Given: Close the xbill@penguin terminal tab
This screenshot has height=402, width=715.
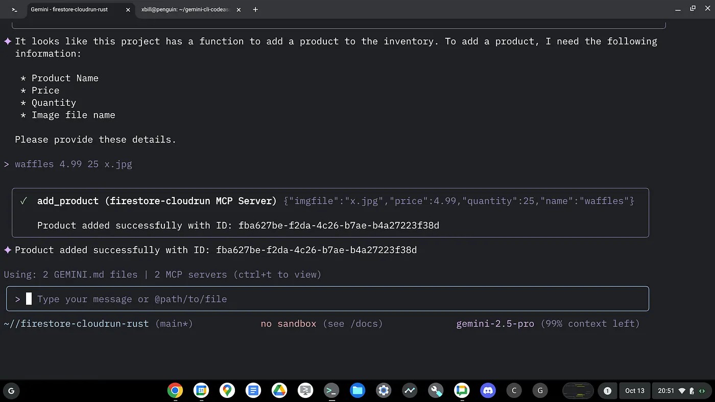Looking at the screenshot, I should pyautogui.click(x=239, y=10).
